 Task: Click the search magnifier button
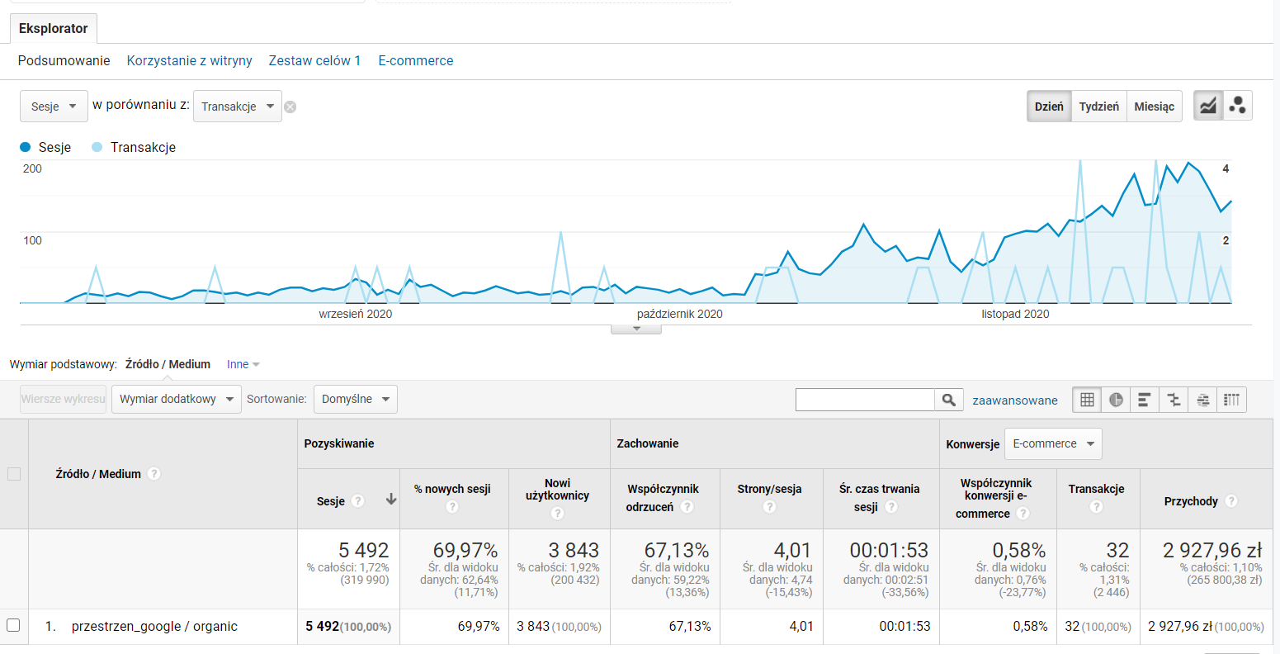tap(949, 400)
